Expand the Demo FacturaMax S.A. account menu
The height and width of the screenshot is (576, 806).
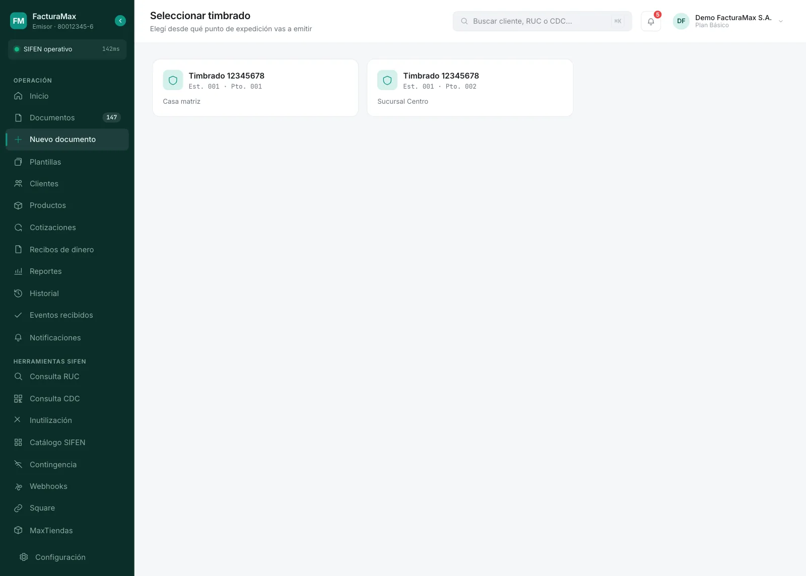pyautogui.click(x=780, y=21)
